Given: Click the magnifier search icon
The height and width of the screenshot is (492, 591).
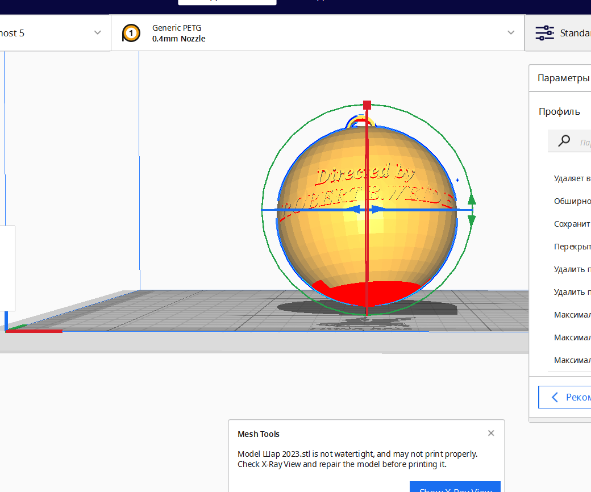Looking at the screenshot, I should [x=564, y=141].
